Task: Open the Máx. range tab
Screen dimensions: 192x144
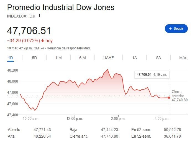Action: pyautogui.click(x=183, y=58)
